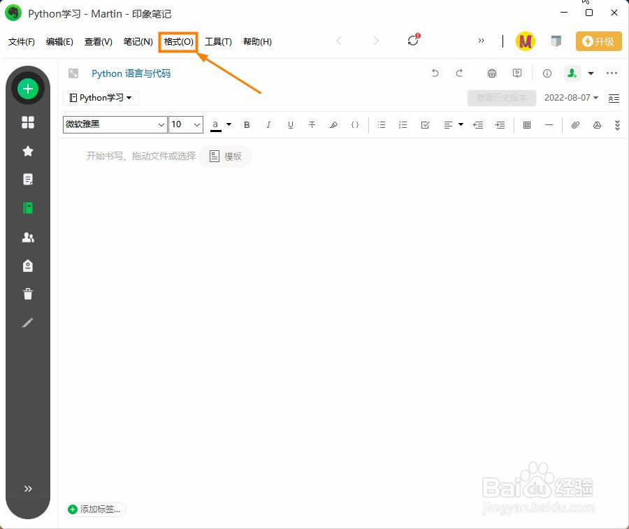Open the dashboard grid icon in sidebar
Viewport: 629px width, 529px height.
tap(28, 122)
